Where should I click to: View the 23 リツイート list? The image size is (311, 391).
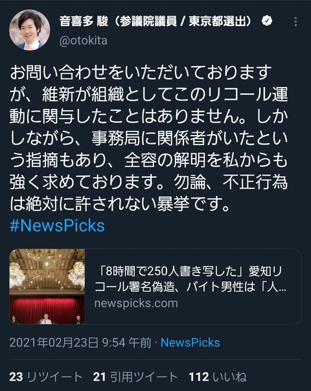pyautogui.click(x=46, y=377)
